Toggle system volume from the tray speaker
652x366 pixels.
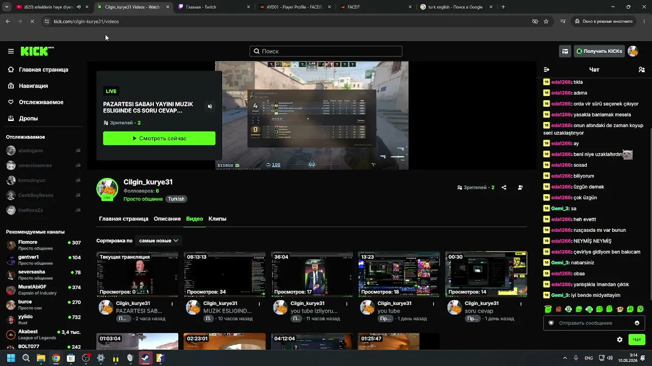pyautogui.click(x=610, y=358)
